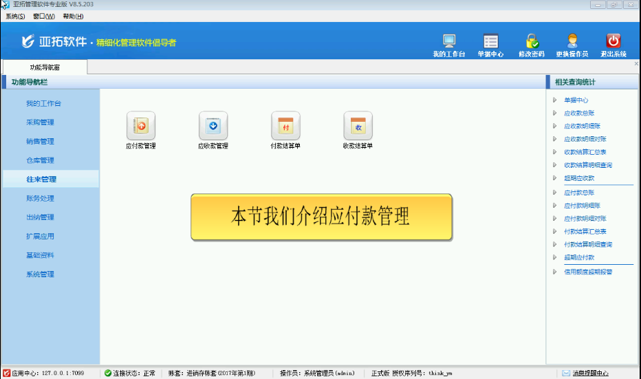Open the 应付款管理 module icon
641x379 pixels.
point(141,127)
